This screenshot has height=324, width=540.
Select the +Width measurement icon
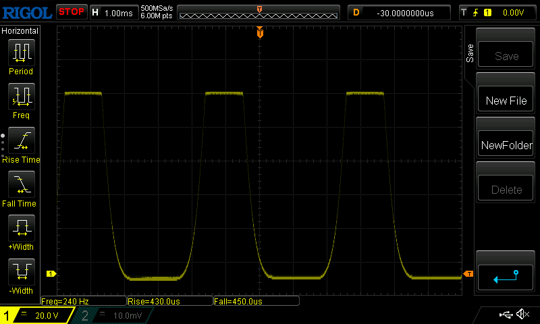(x=22, y=227)
